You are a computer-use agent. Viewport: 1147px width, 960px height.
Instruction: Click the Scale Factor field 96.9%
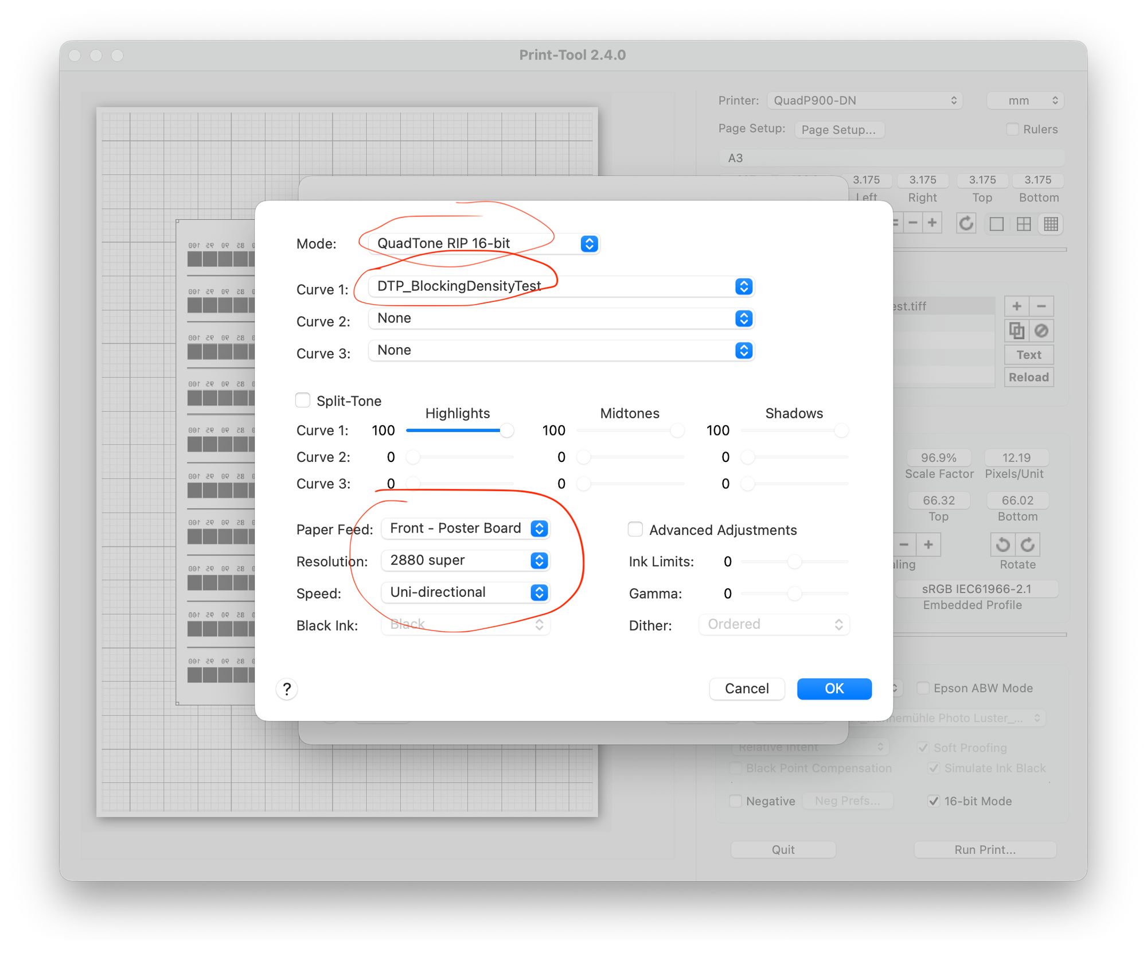pos(939,458)
